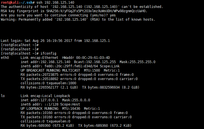Screen dimensions: 204x129
Task: Click the HWaddr 00:0C:29:61:D3:4D value
Action: tap(86, 58)
